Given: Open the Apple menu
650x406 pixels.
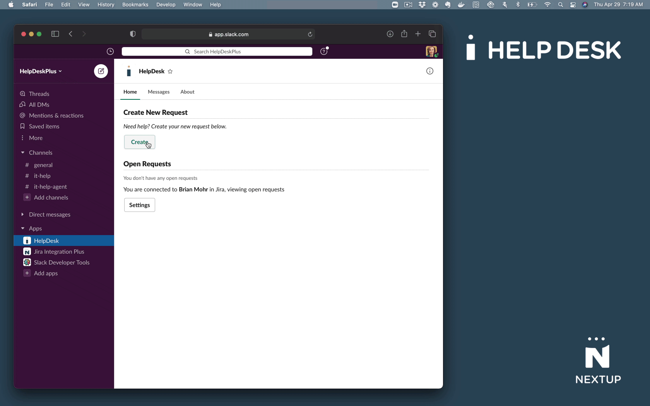Looking at the screenshot, I should point(11,5).
